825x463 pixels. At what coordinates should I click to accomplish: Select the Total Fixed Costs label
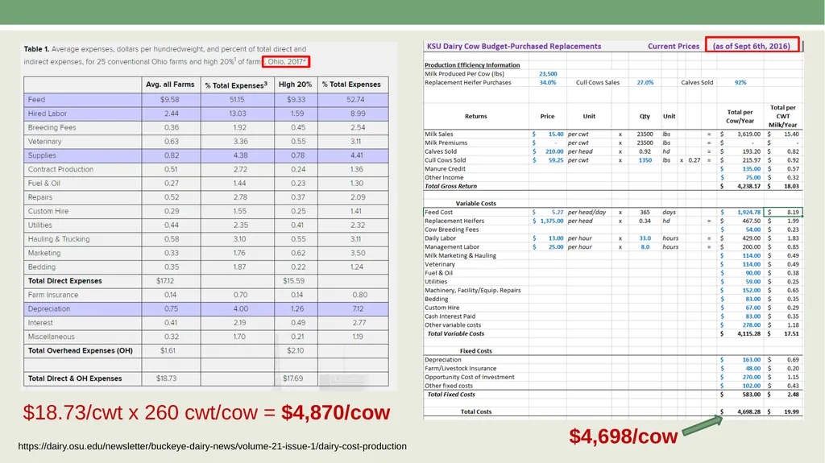[x=451, y=395]
